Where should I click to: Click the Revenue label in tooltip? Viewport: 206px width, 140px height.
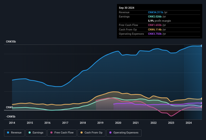pos(124,12)
